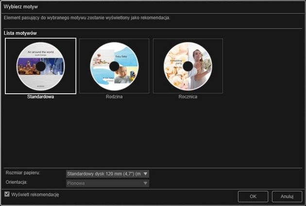The image size is (306, 206).
Task: Click the Rocznica label text
Action: (x=188, y=97)
